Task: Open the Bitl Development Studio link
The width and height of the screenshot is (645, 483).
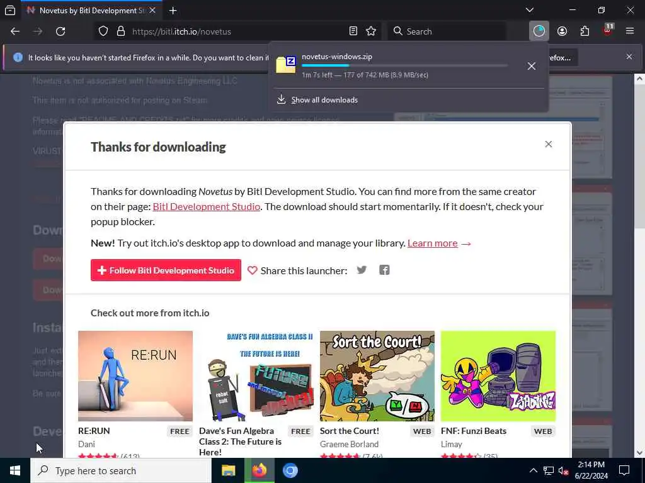Action: coord(207,206)
